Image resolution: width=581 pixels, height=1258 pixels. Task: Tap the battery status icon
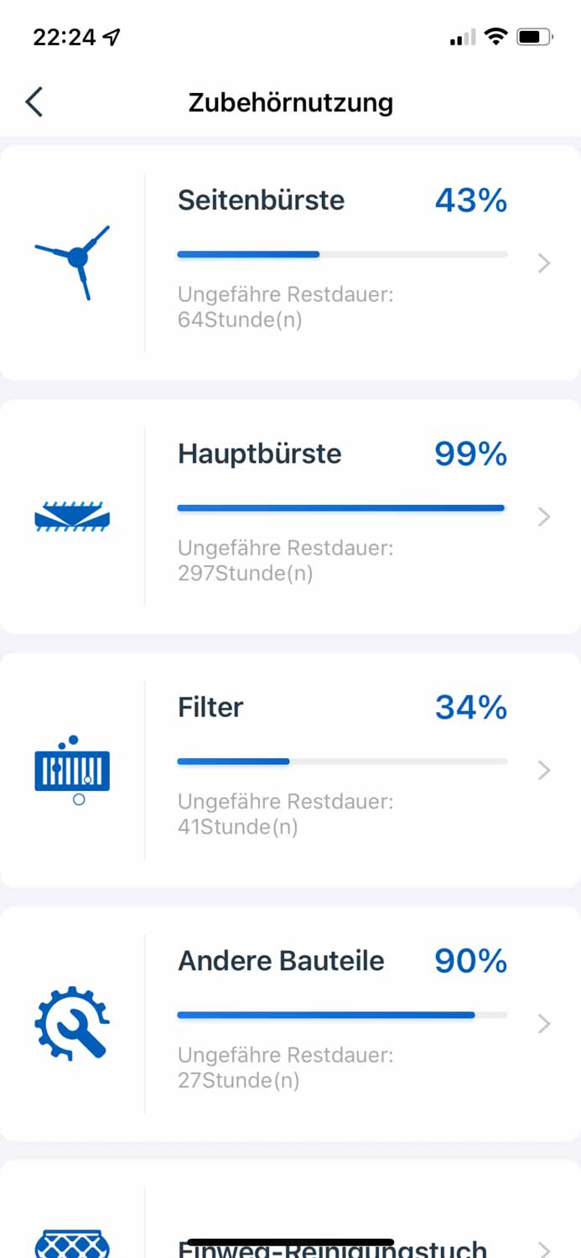coord(534,37)
